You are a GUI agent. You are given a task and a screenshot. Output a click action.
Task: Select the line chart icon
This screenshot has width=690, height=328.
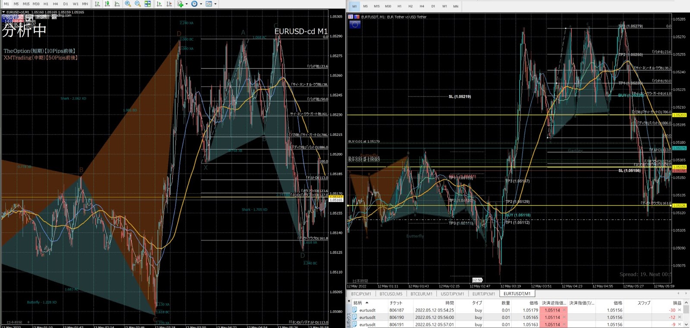pyautogui.click(x=117, y=4)
